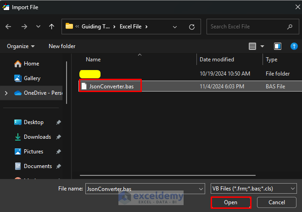Click the search magnifier icon
This screenshot has height=212, width=302.
tap(290, 27)
